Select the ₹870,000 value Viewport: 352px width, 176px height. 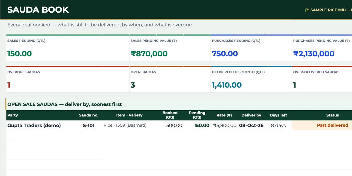click(149, 54)
